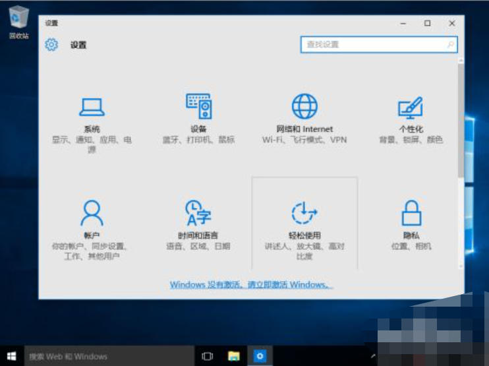Open the Windows Start button

point(12,356)
